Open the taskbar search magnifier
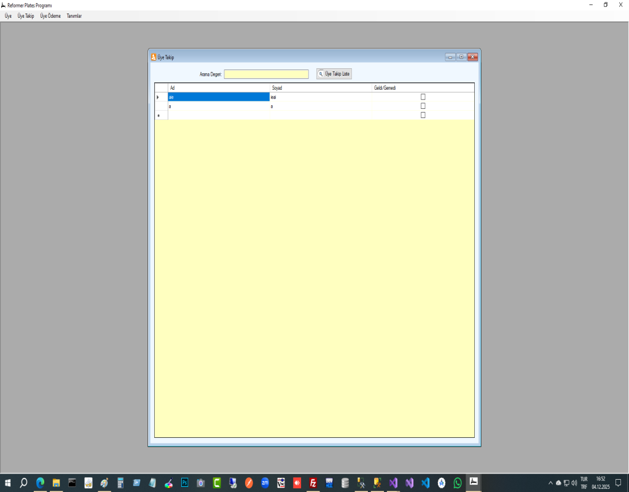629x492 pixels. point(24,483)
